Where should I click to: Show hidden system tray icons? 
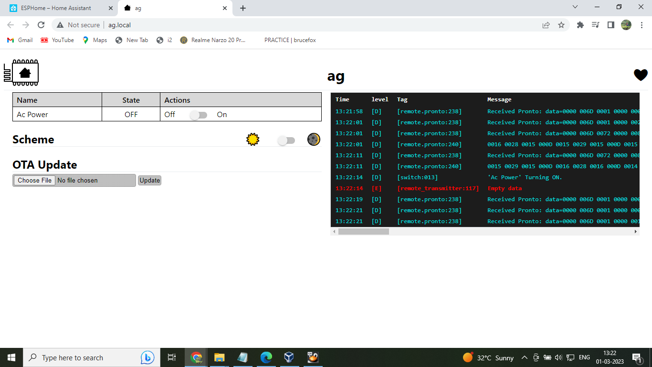[524, 357]
